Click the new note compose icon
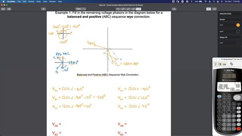 [x=9, y=9]
